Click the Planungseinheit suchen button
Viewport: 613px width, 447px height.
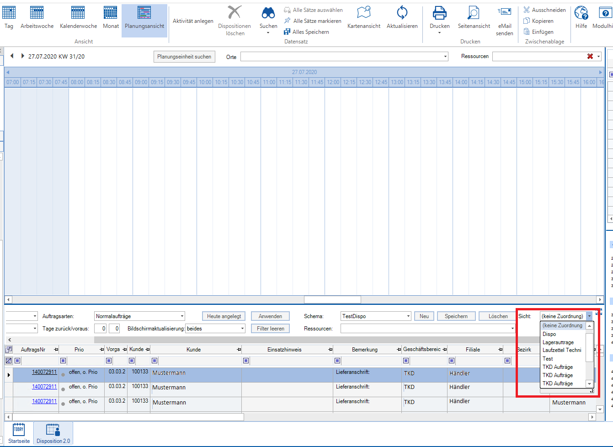click(x=184, y=57)
